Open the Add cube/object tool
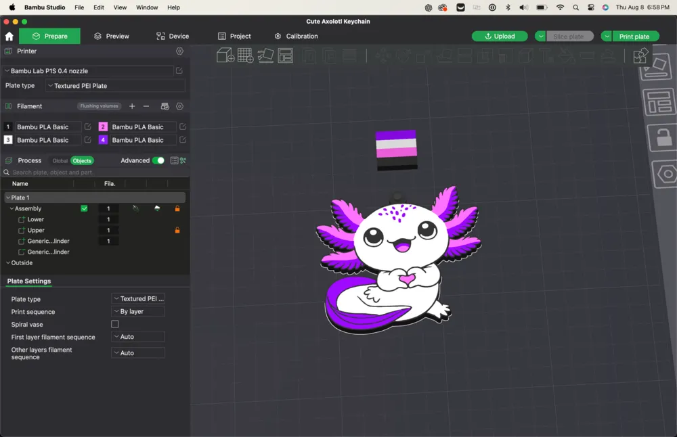This screenshot has height=437, width=677. [225, 55]
